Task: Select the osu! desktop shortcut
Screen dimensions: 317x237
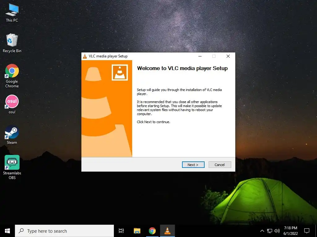Action: 12,104
